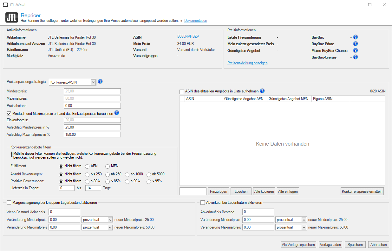Viewport: 392px width, 251px height.
Task: Click Aufschlag Mindestpreis in % field
Action: point(92,127)
